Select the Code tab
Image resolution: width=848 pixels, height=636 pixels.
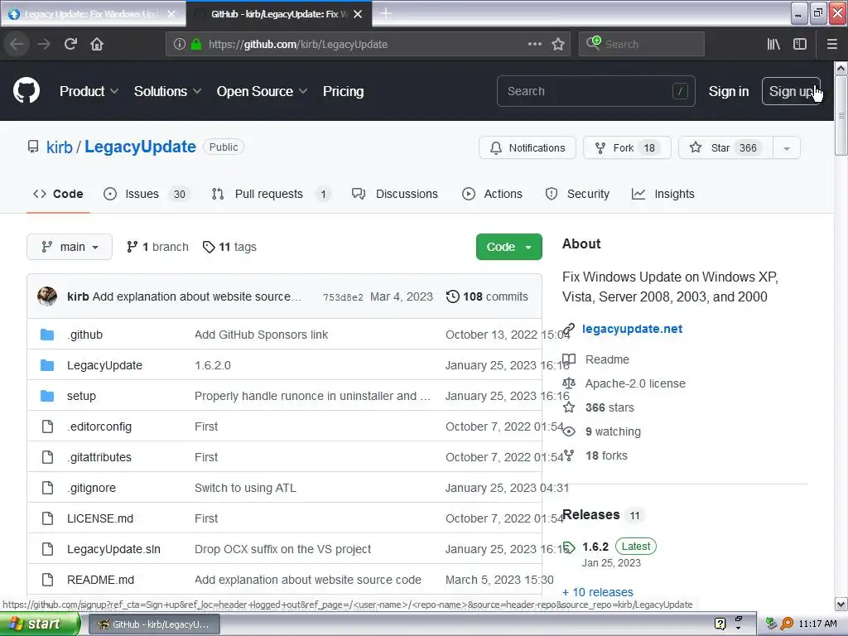pyautogui.click(x=58, y=194)
